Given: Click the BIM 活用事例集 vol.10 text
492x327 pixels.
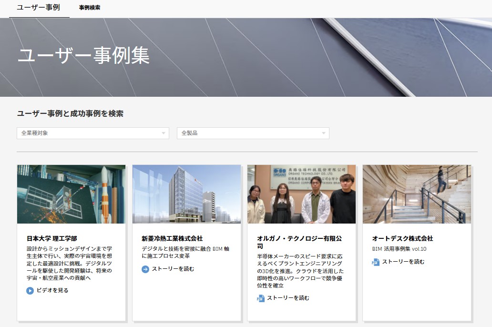Looking at the screenshot, I should [399, 249].
